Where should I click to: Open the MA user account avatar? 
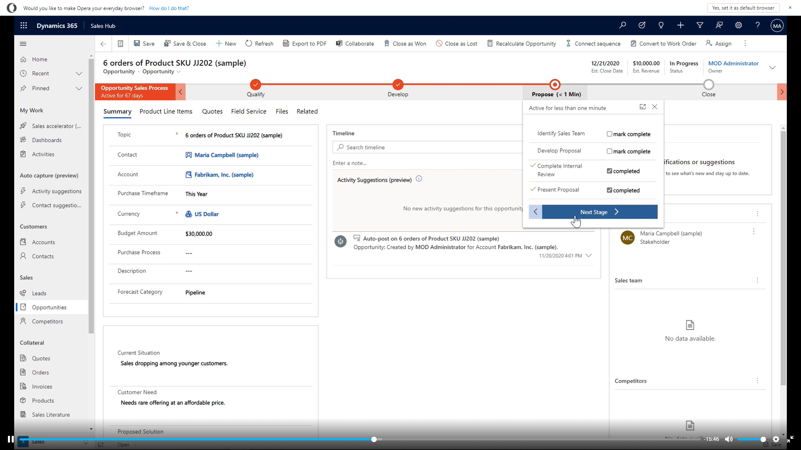777,25
